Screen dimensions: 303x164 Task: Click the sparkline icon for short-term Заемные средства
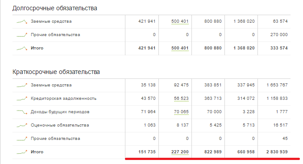pos(22,85)
